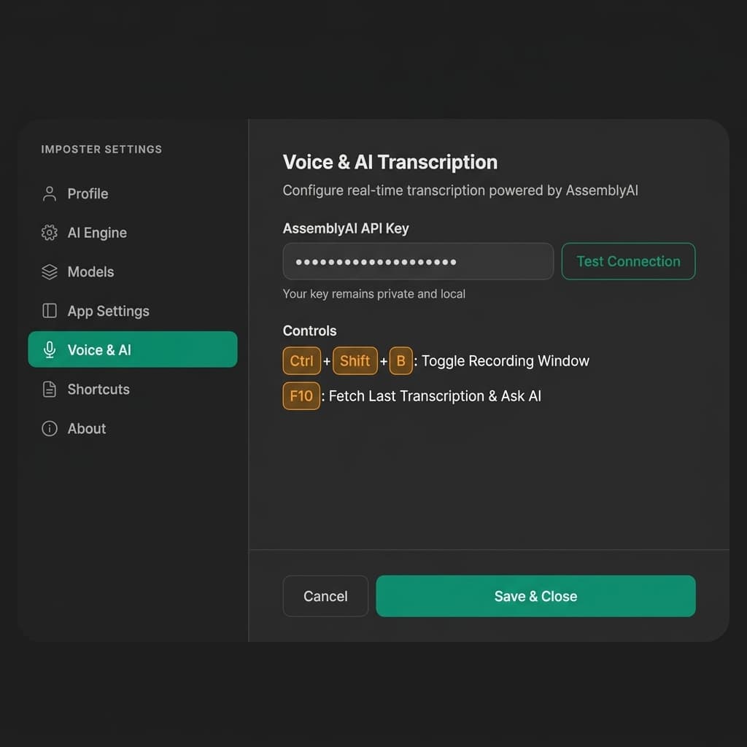747x747 pixels.
Task: Select the Models layers icon
Action: [x=49, y=271]
